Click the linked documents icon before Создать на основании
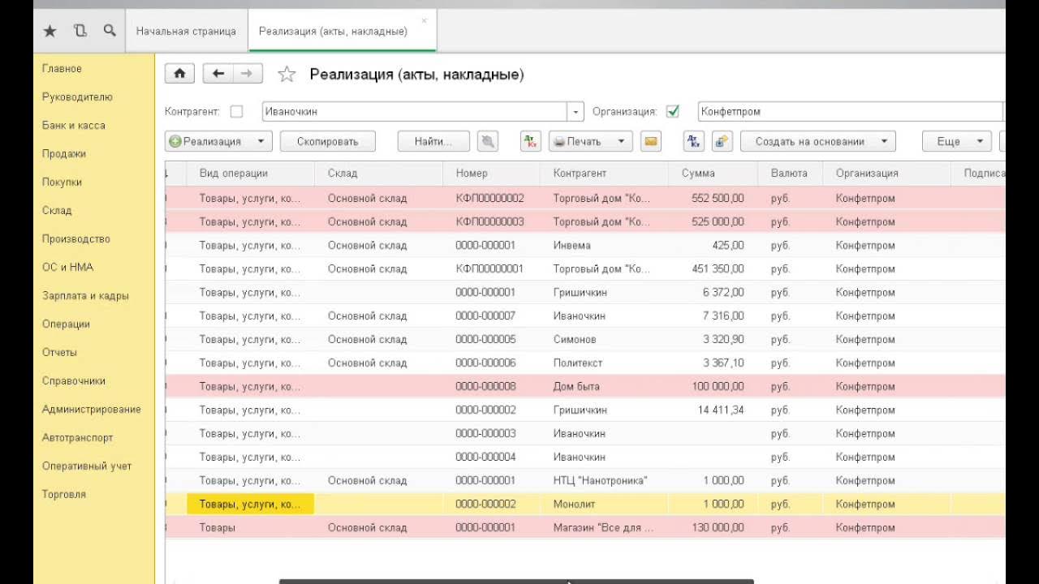 point(722,141)
